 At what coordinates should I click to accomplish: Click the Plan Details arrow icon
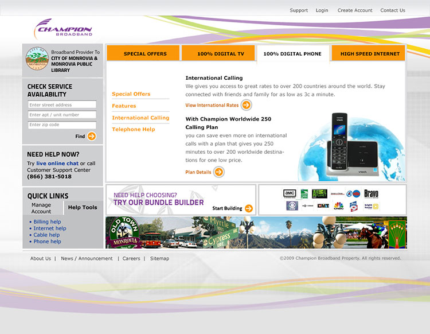(x=218, y=172)
